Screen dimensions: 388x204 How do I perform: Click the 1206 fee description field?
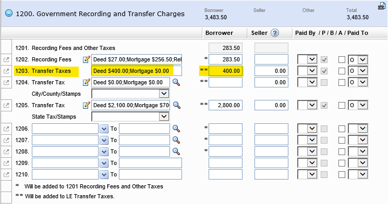[x=65, y=129]
